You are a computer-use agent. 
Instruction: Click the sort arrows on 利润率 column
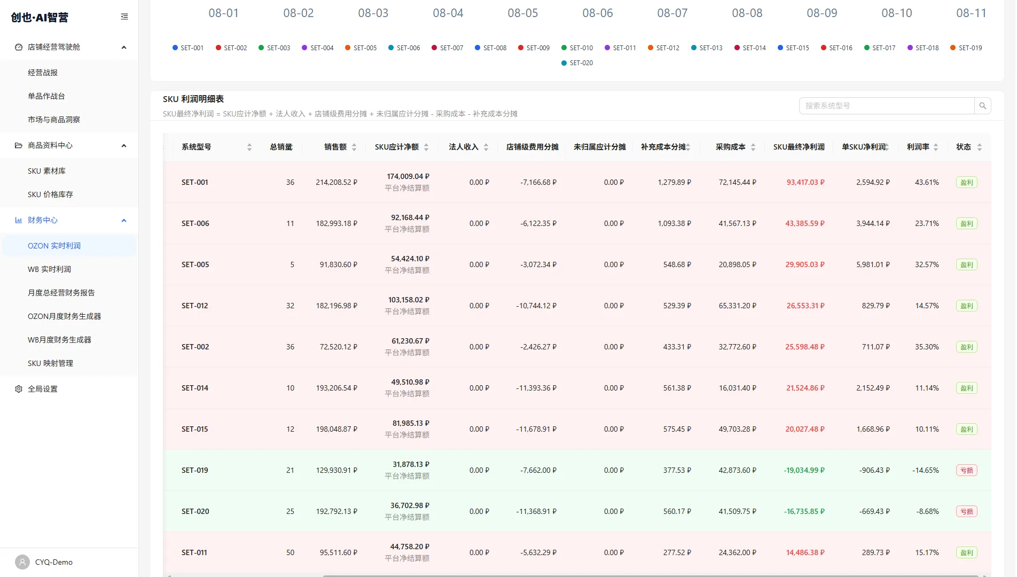click(936, 147)
